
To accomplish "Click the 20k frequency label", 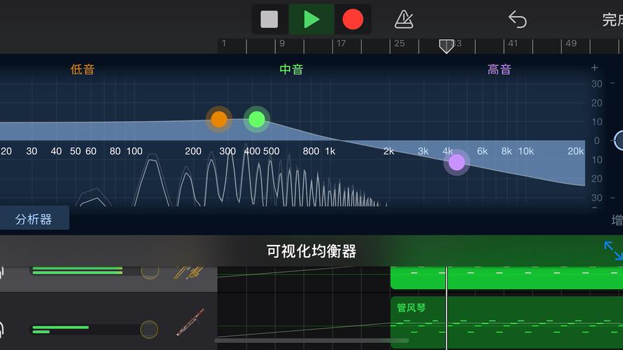I will pyautogui.click(x=575, y=151).
